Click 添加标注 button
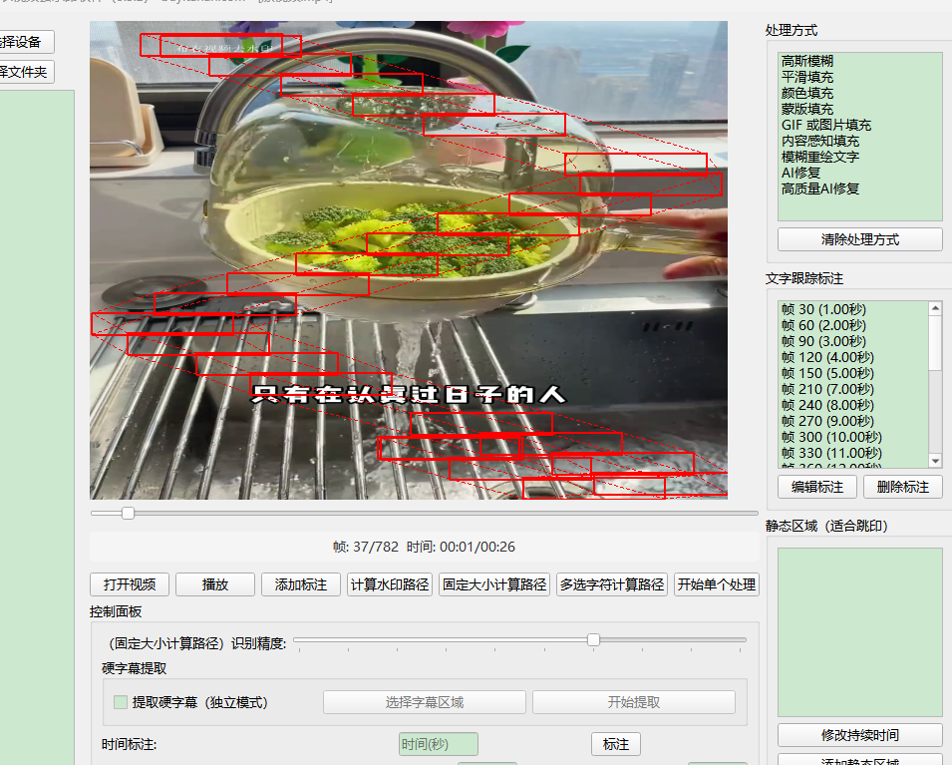Viewport: 952px width, 765px height. click(300, 584)
